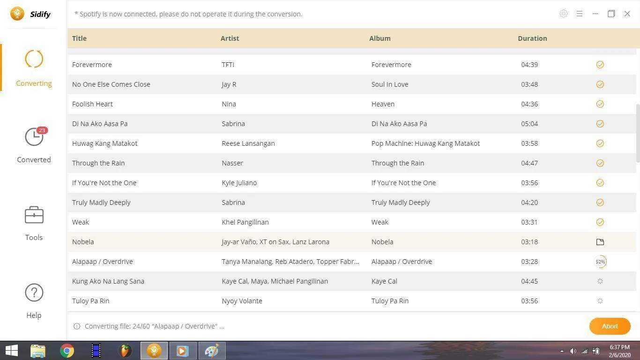Launch Chrome from the taskbar

click(67, 351)
